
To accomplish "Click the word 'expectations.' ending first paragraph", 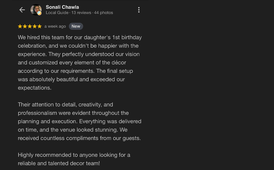I will pos(35,88).
